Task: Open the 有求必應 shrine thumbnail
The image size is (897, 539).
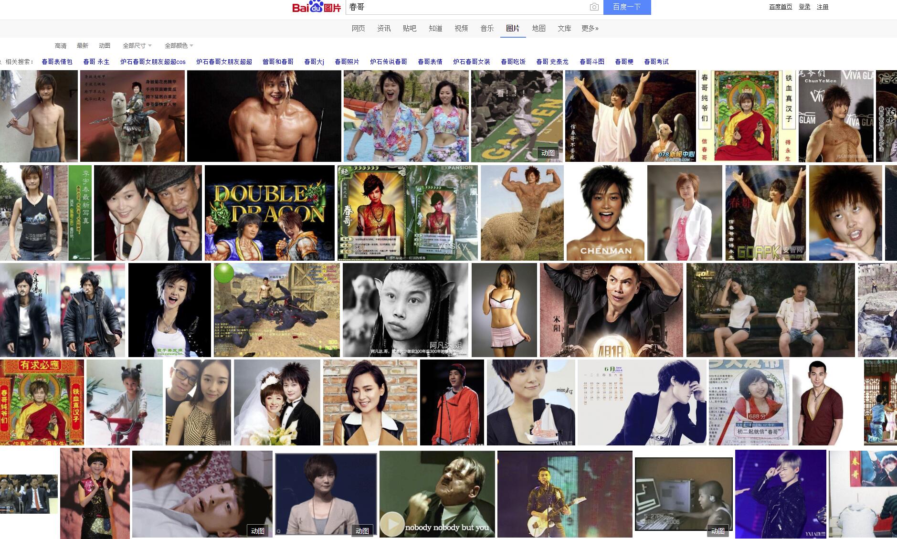Action: coord(42,402)
